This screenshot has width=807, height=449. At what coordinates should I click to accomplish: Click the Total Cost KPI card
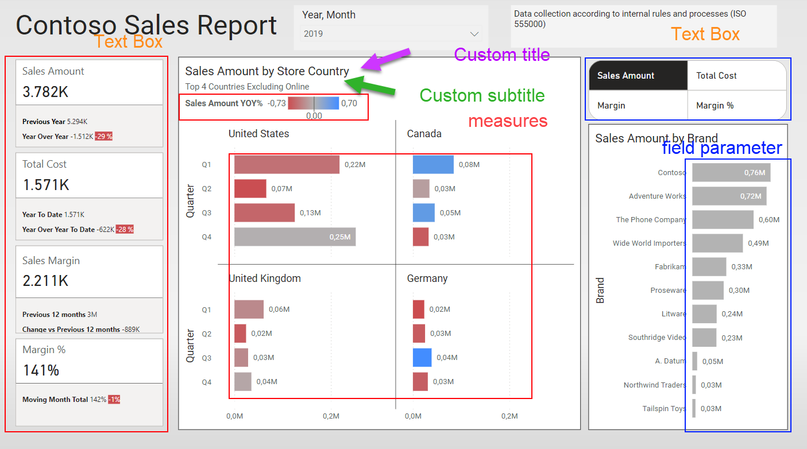(x=89, y=175)
